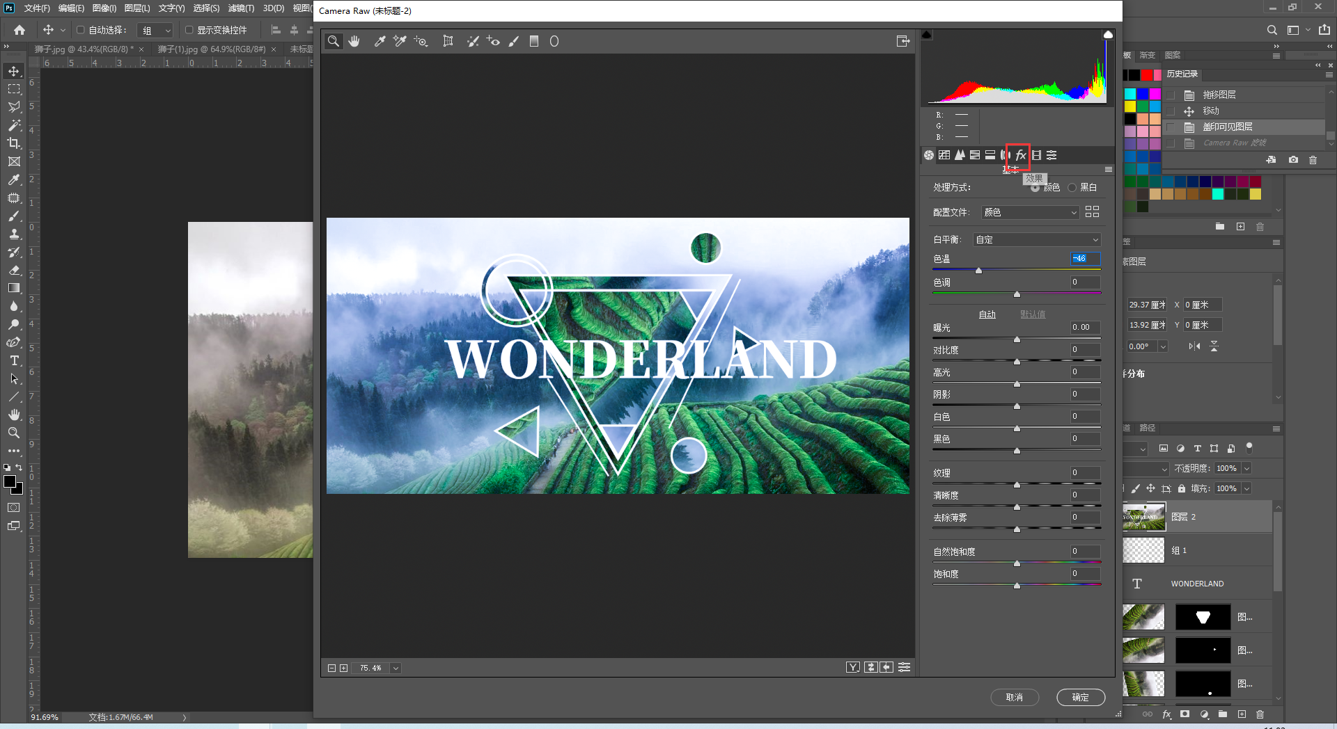
Task: Enable 自动选择 checkbox in options bar
Action: (x=81, y=30)
